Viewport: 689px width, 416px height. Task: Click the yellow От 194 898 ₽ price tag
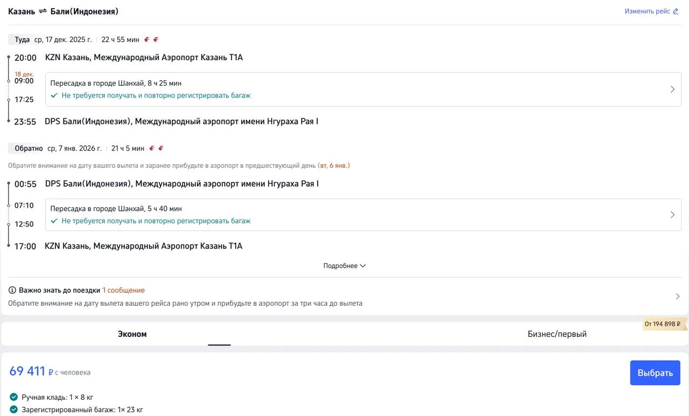pyautogui.click(x=663, y=324)
